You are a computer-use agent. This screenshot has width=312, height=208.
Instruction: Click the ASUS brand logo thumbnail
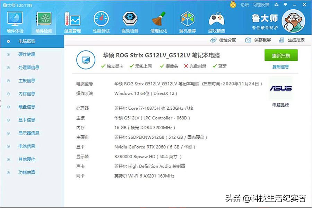pos(281,88)
